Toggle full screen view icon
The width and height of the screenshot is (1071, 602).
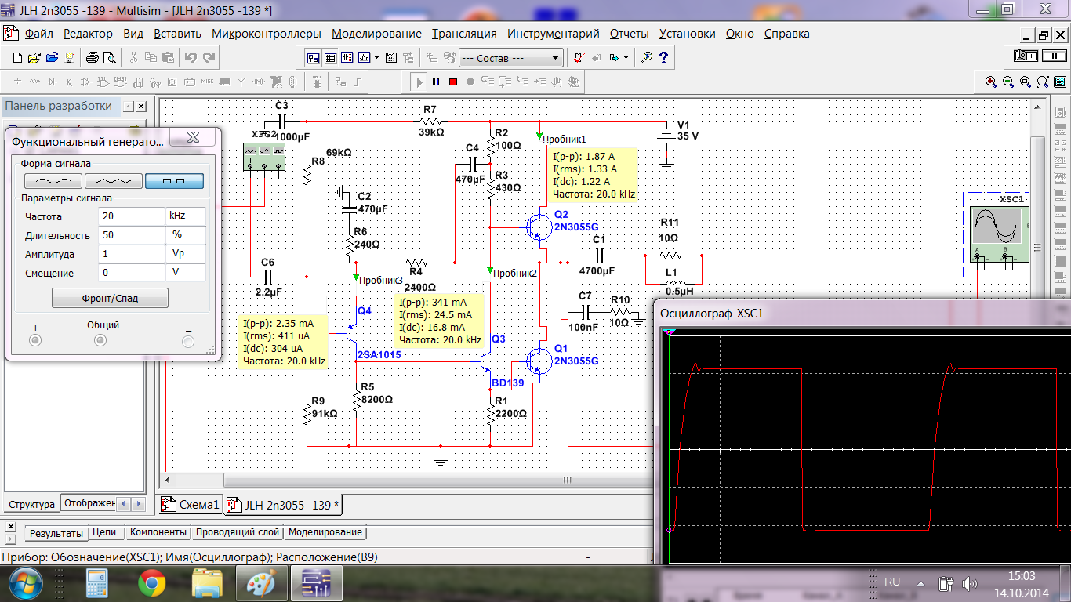point(1060,82)
